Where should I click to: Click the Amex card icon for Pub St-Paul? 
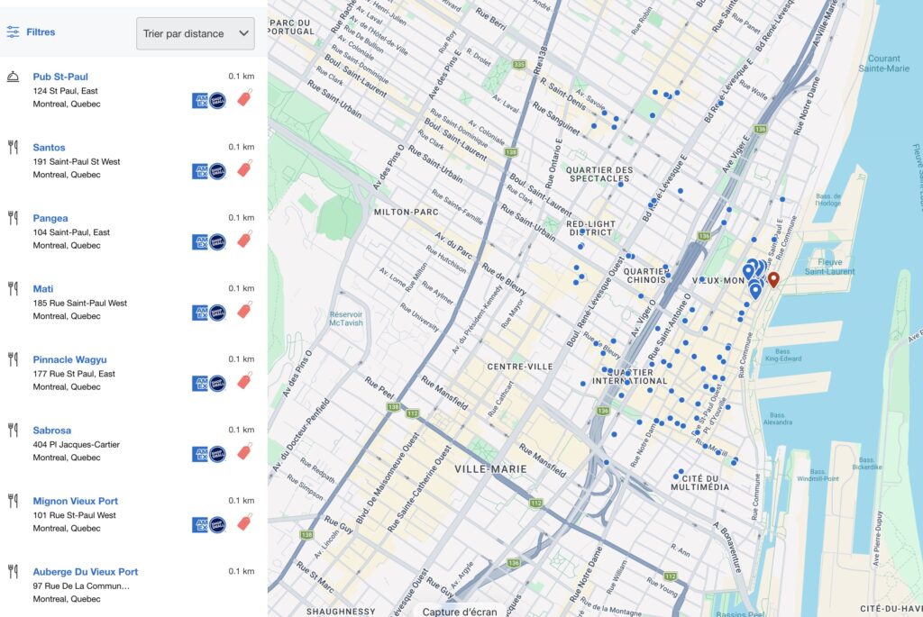pyautogui.click(x=200, y=101)
